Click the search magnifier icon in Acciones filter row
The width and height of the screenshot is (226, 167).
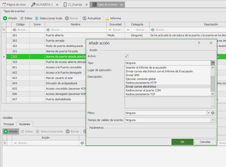(x=5, y=143)
